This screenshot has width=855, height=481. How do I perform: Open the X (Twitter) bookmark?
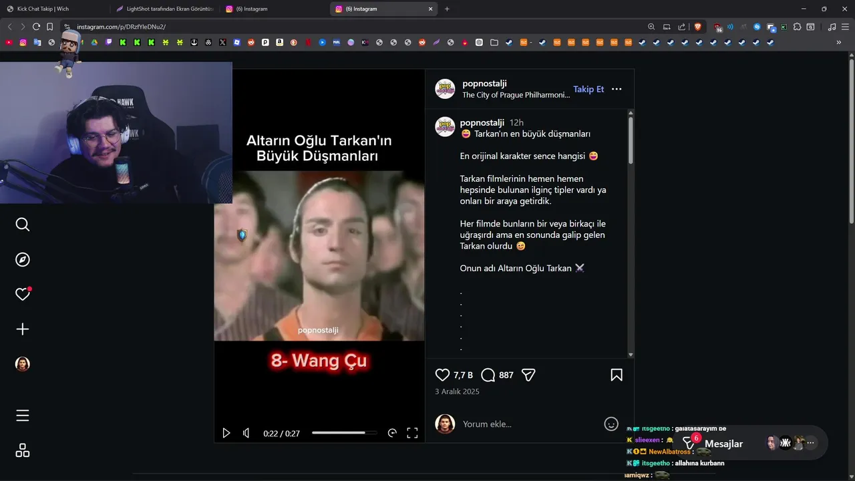(x=222, y=42)
